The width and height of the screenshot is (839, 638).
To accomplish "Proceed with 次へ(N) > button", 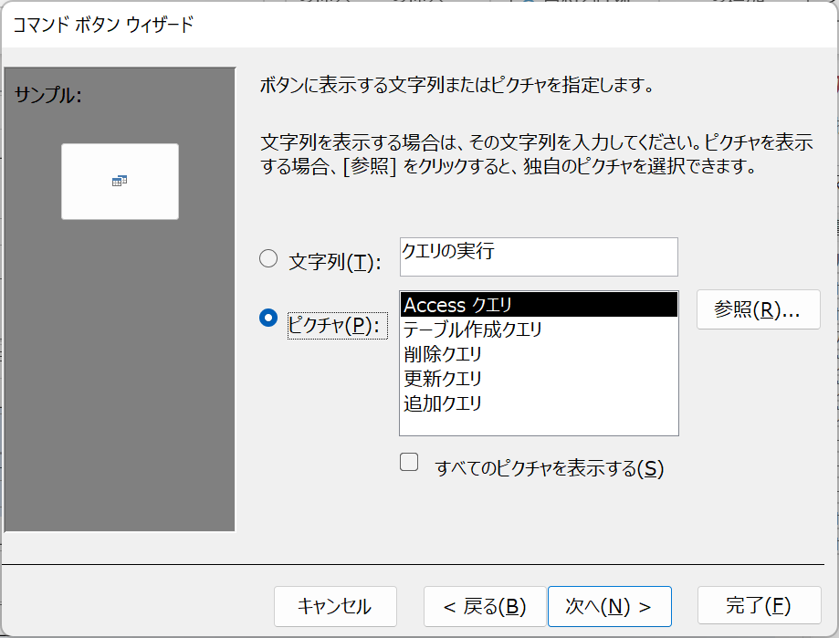I will (610, 606).
